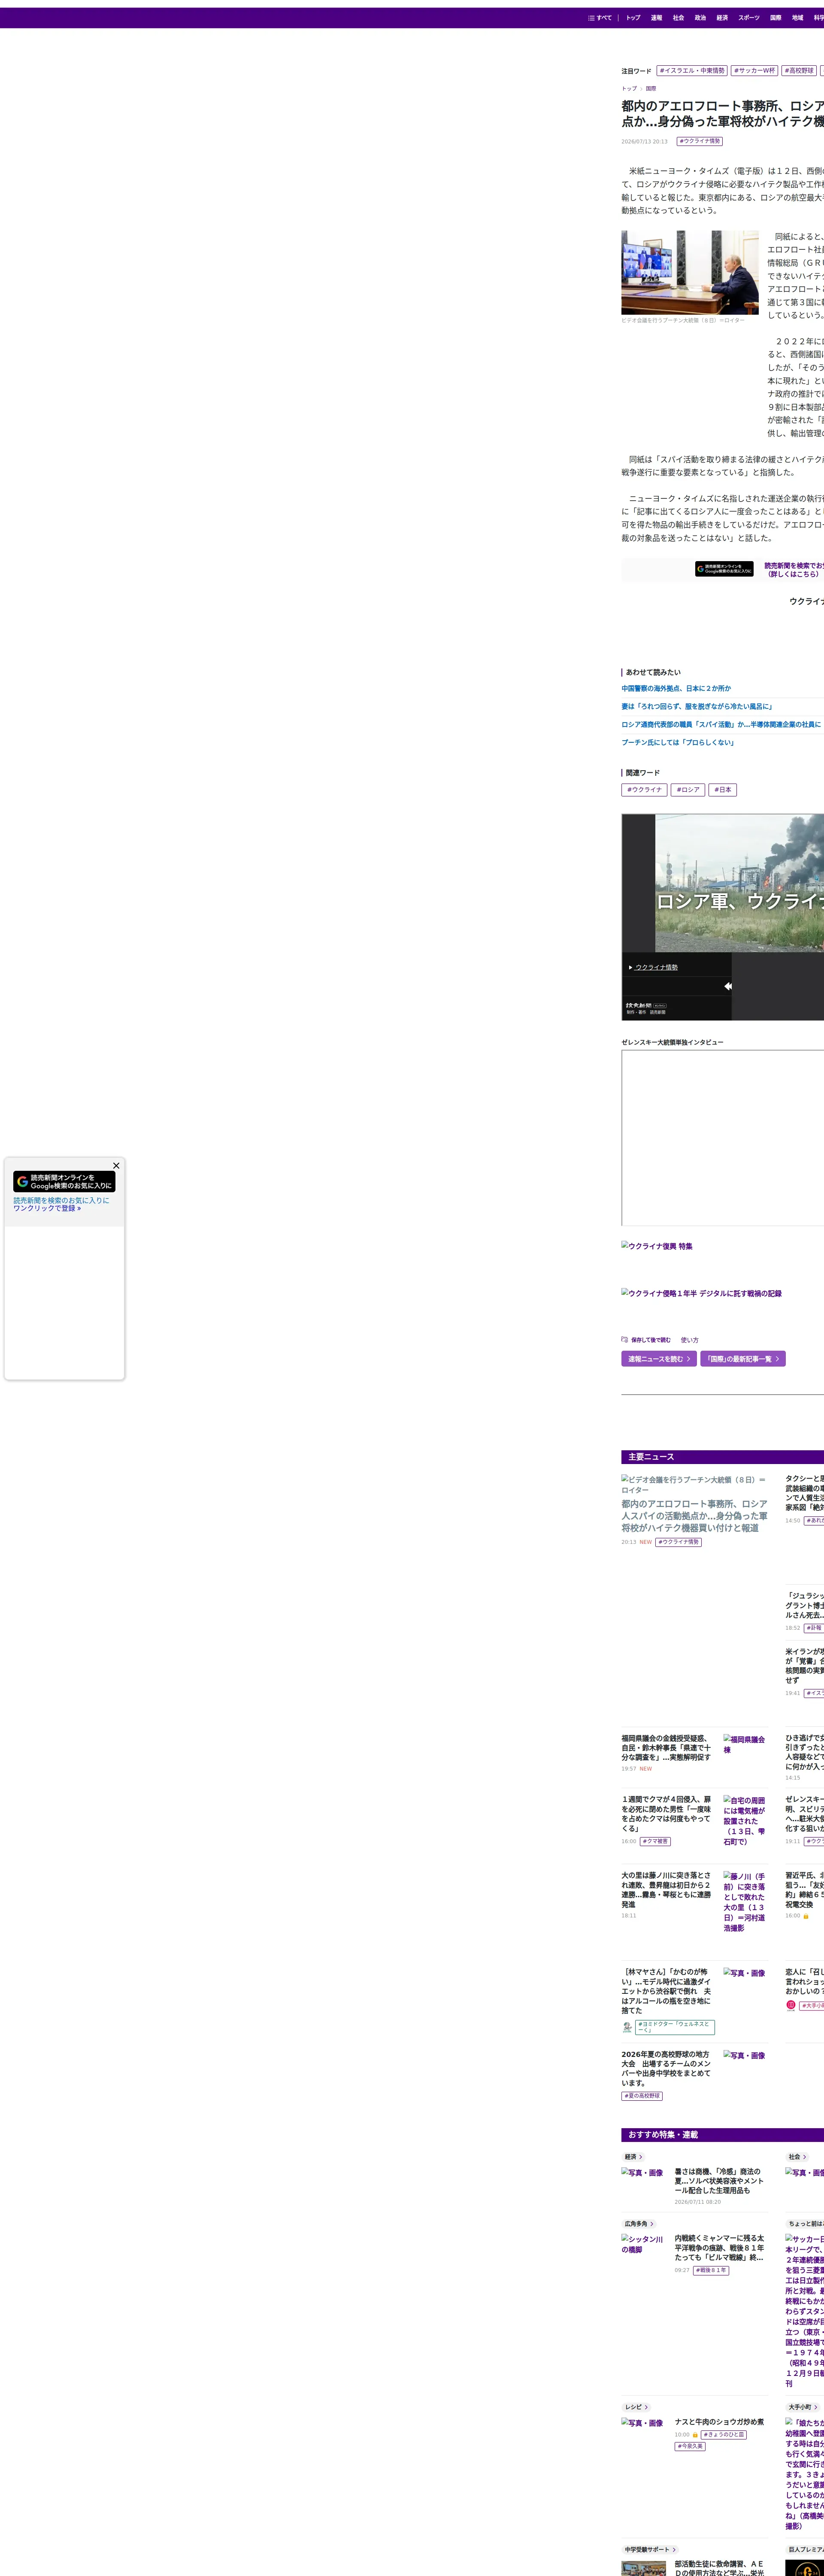Open the 内戦続くミャンマーに残る太平洋戦争の痕跡 article
Screen dimensions: 824x2576
(720, 2248)
